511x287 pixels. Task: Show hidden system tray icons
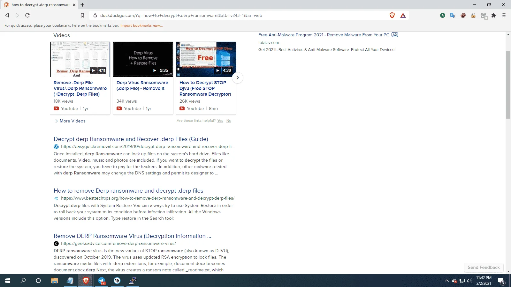(446, 281)
